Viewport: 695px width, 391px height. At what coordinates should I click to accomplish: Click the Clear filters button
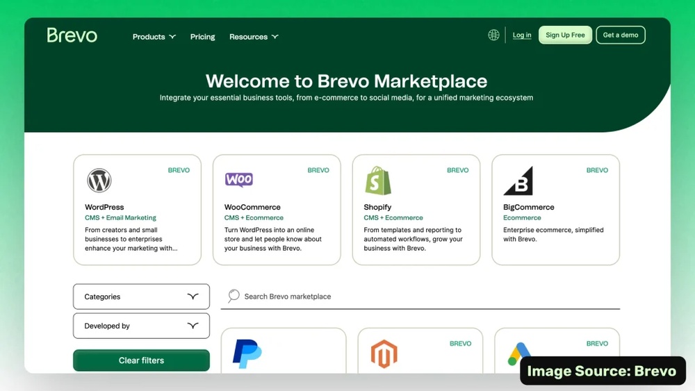(141, 360)
